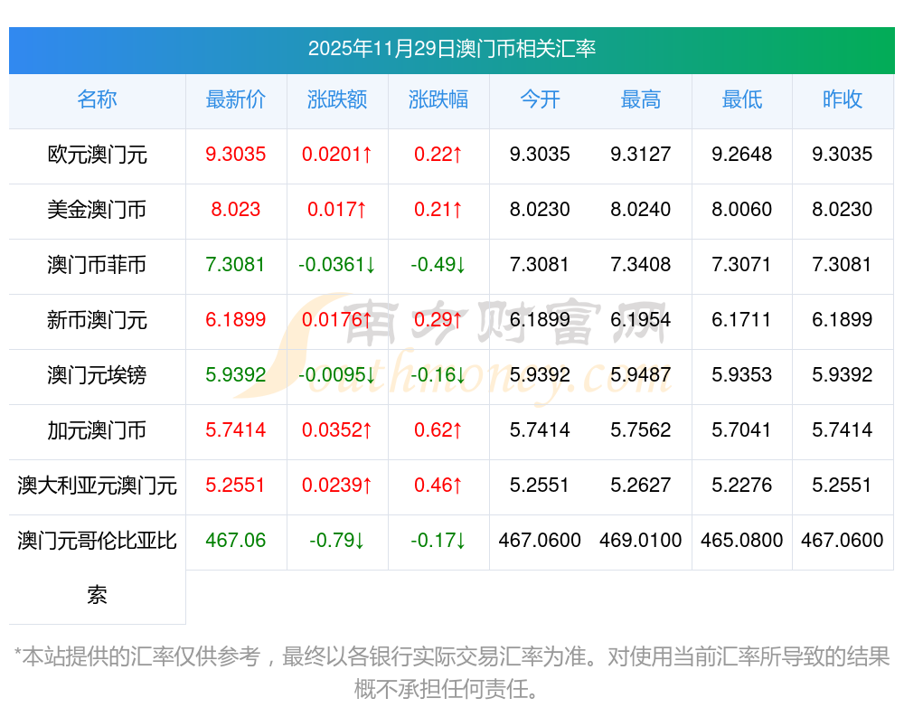Image resolution: width=904 pixels, height=717 pixels.
Task: Select the change amount -0.79↓
Action: point(336,540)
